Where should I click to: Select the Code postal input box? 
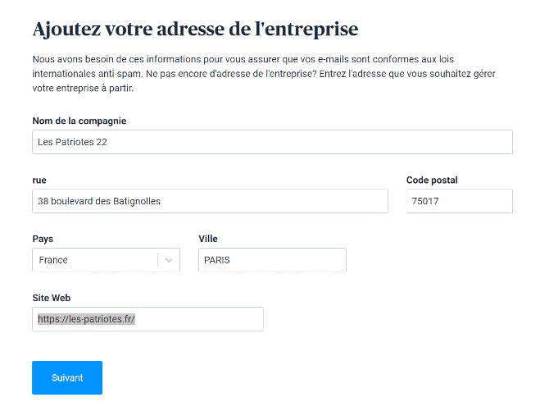click(459, 201)
